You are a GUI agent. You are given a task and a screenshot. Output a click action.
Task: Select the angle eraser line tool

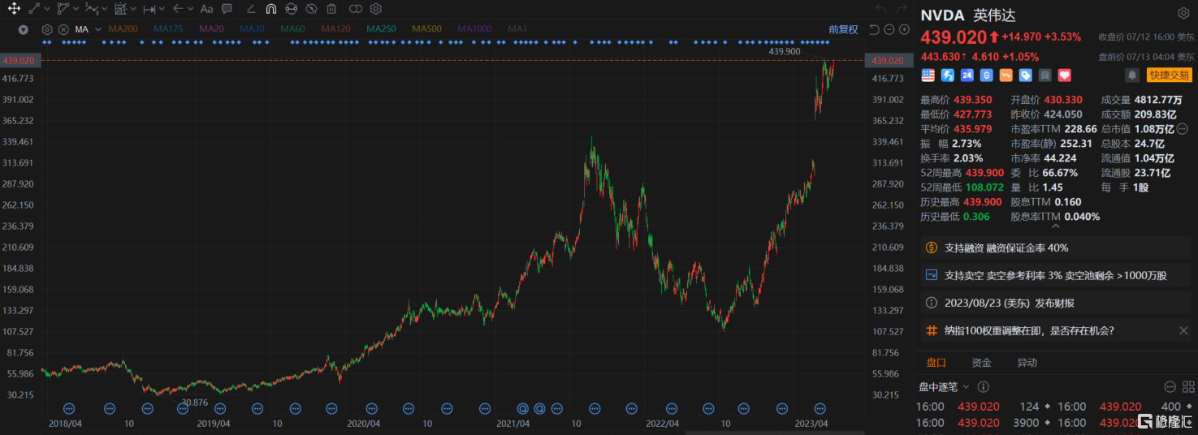251,9
